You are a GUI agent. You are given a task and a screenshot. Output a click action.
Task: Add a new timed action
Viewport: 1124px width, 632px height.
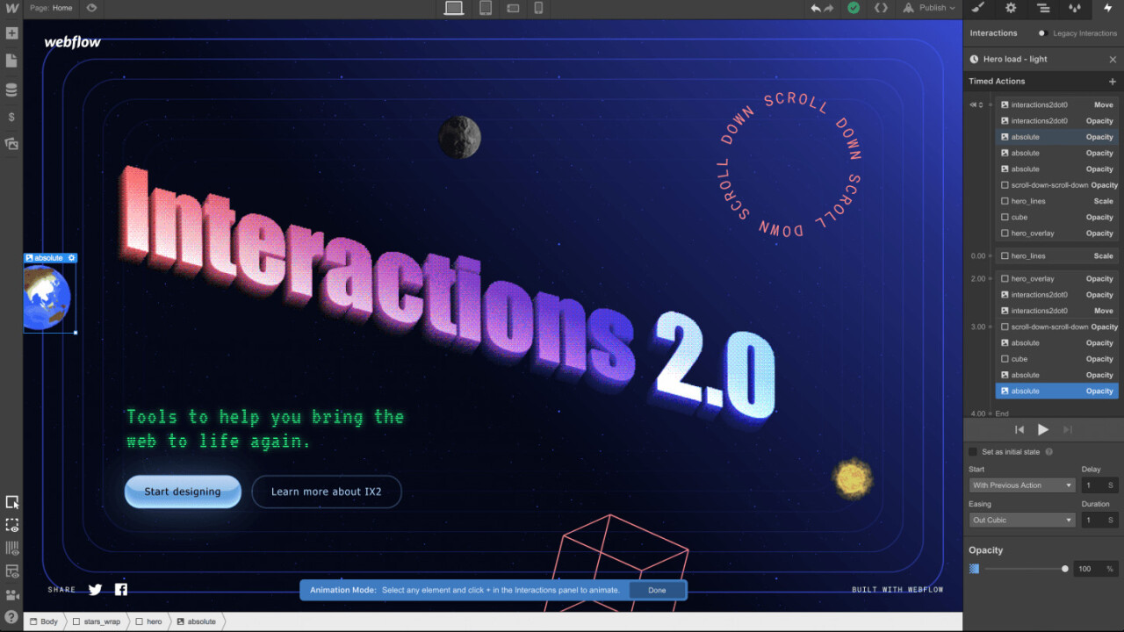pos(1113,82)
